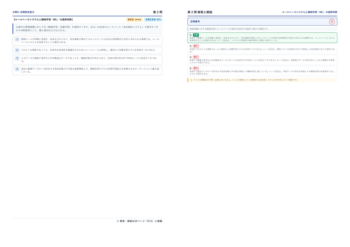Click the summary line starting 業務課題に対する機械学習
This screenshot has width=350, height=247.
(x=229, y=29)
